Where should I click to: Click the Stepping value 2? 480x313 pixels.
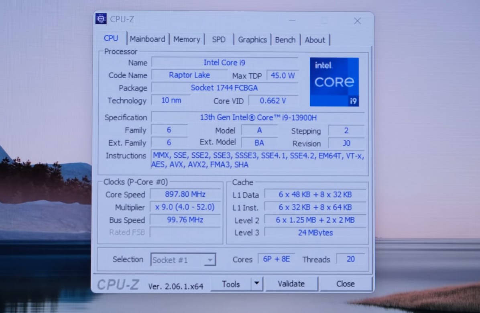tap(346, 131)
